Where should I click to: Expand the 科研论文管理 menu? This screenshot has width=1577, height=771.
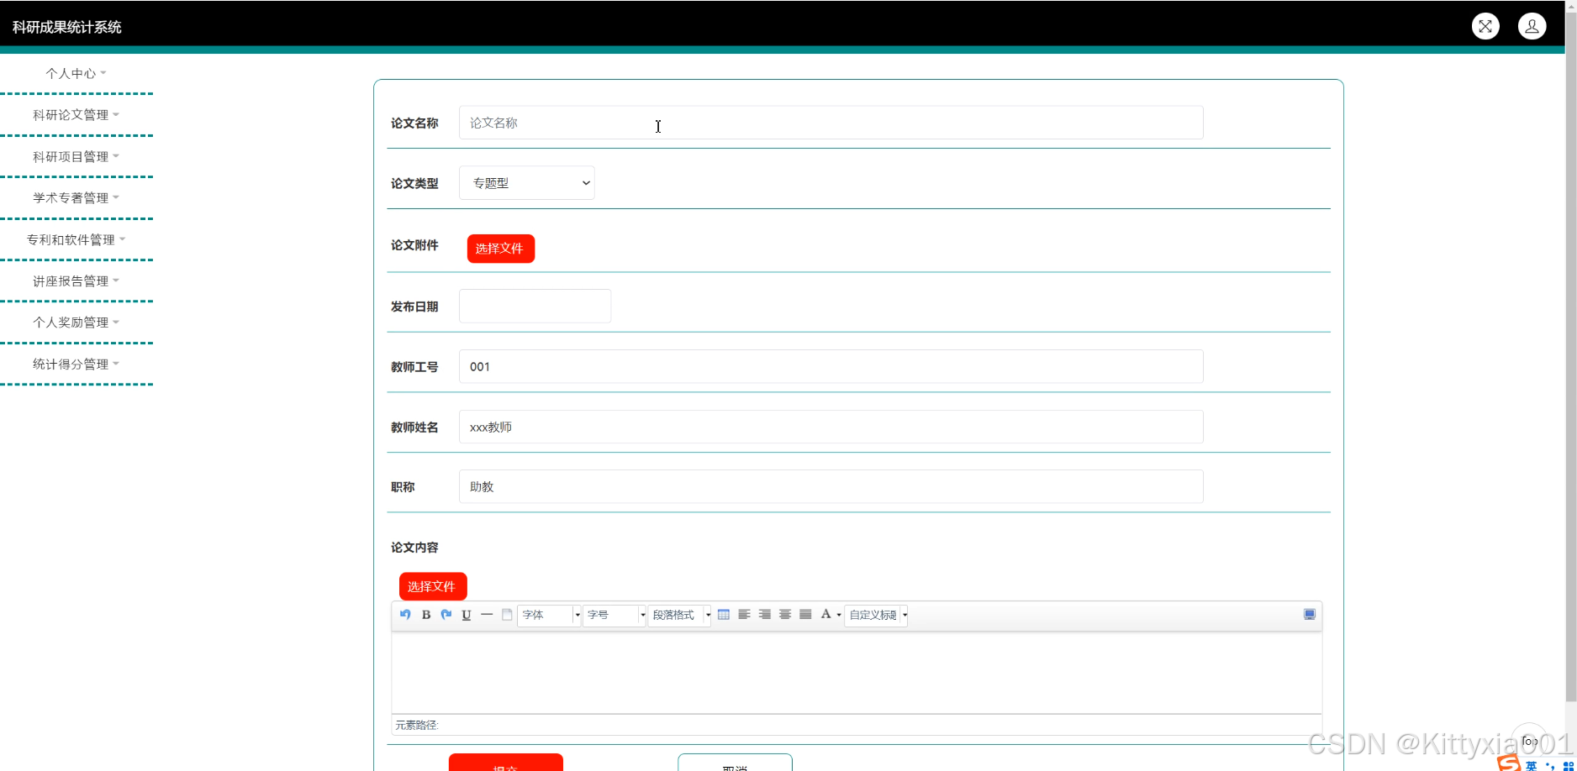pos(76,115)
